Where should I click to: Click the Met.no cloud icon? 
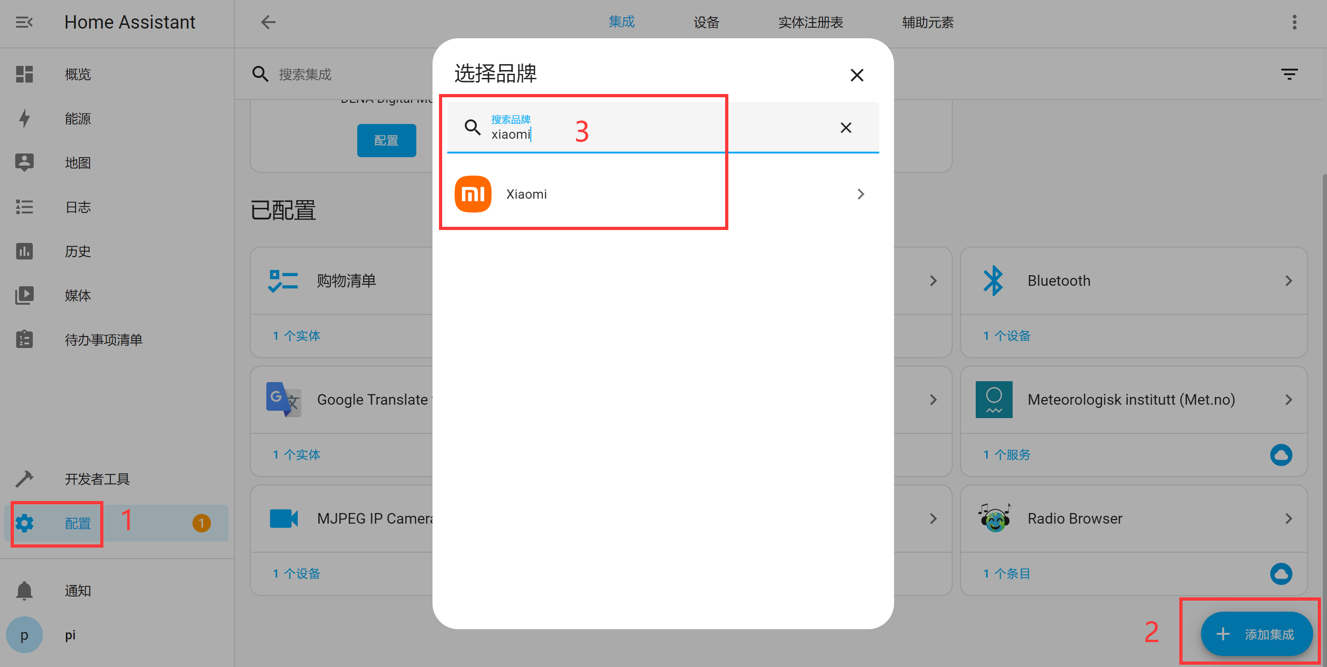tap(1281, 455)
